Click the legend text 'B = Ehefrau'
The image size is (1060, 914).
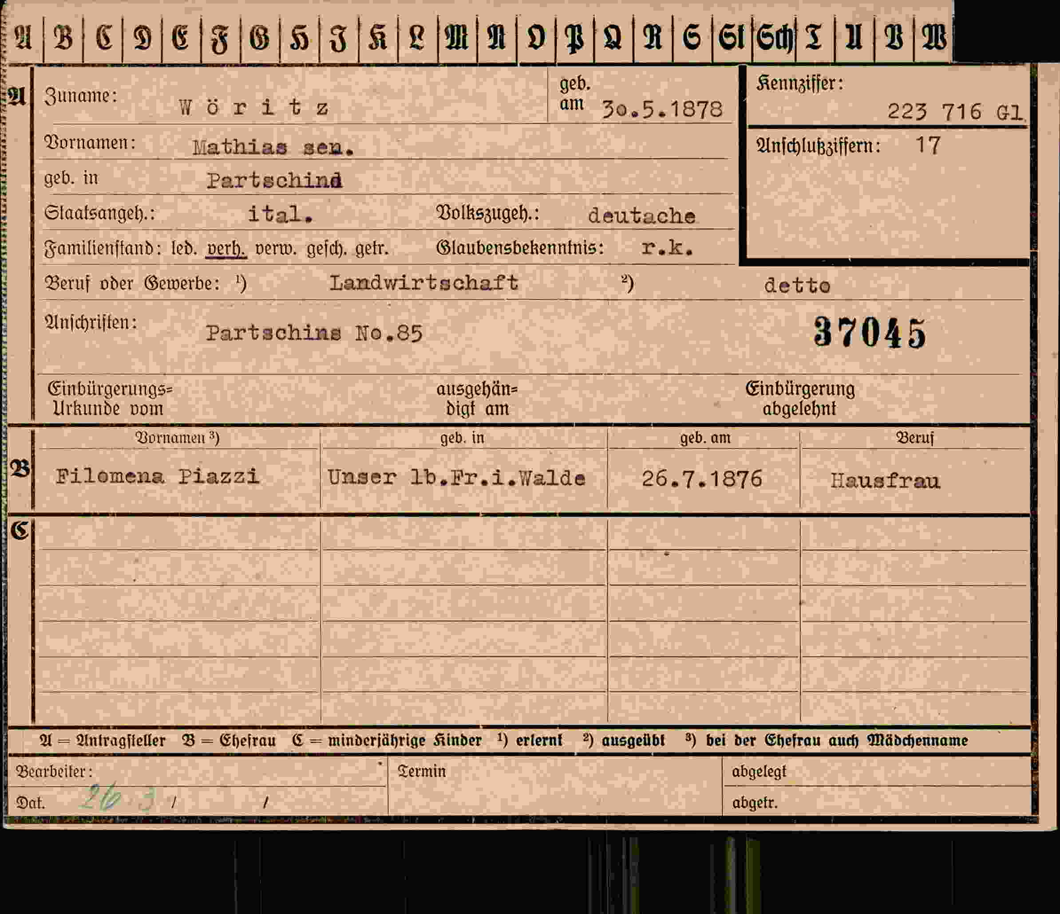pyautogui.click(x=229, y=741)
